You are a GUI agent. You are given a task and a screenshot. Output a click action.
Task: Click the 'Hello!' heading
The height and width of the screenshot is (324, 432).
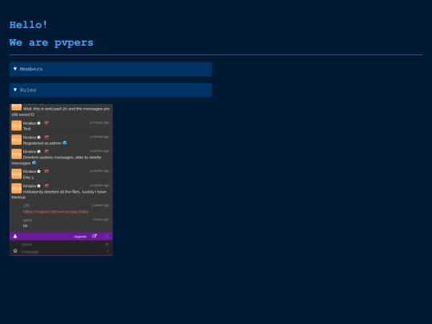coord(28,25)
